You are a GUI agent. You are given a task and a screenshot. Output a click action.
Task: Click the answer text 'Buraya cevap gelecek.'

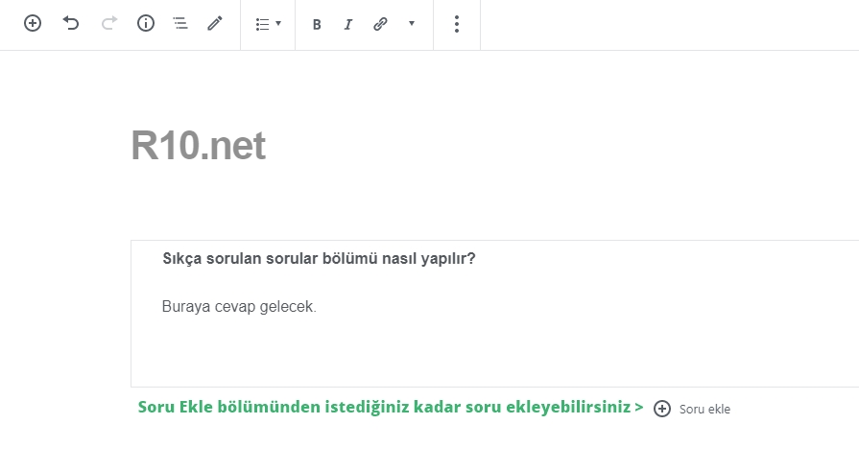[x=239, y=307]
